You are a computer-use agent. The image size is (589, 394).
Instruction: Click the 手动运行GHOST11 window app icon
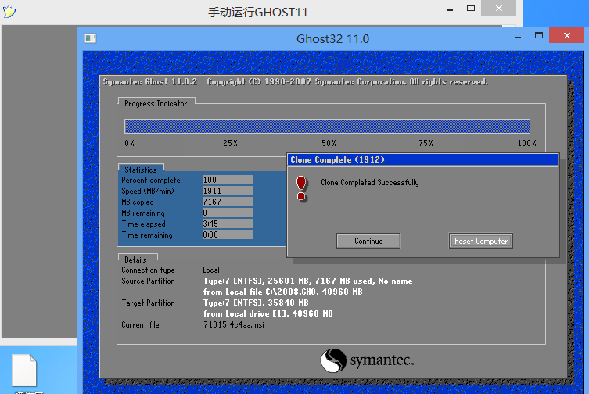click(x=9, y=12)
